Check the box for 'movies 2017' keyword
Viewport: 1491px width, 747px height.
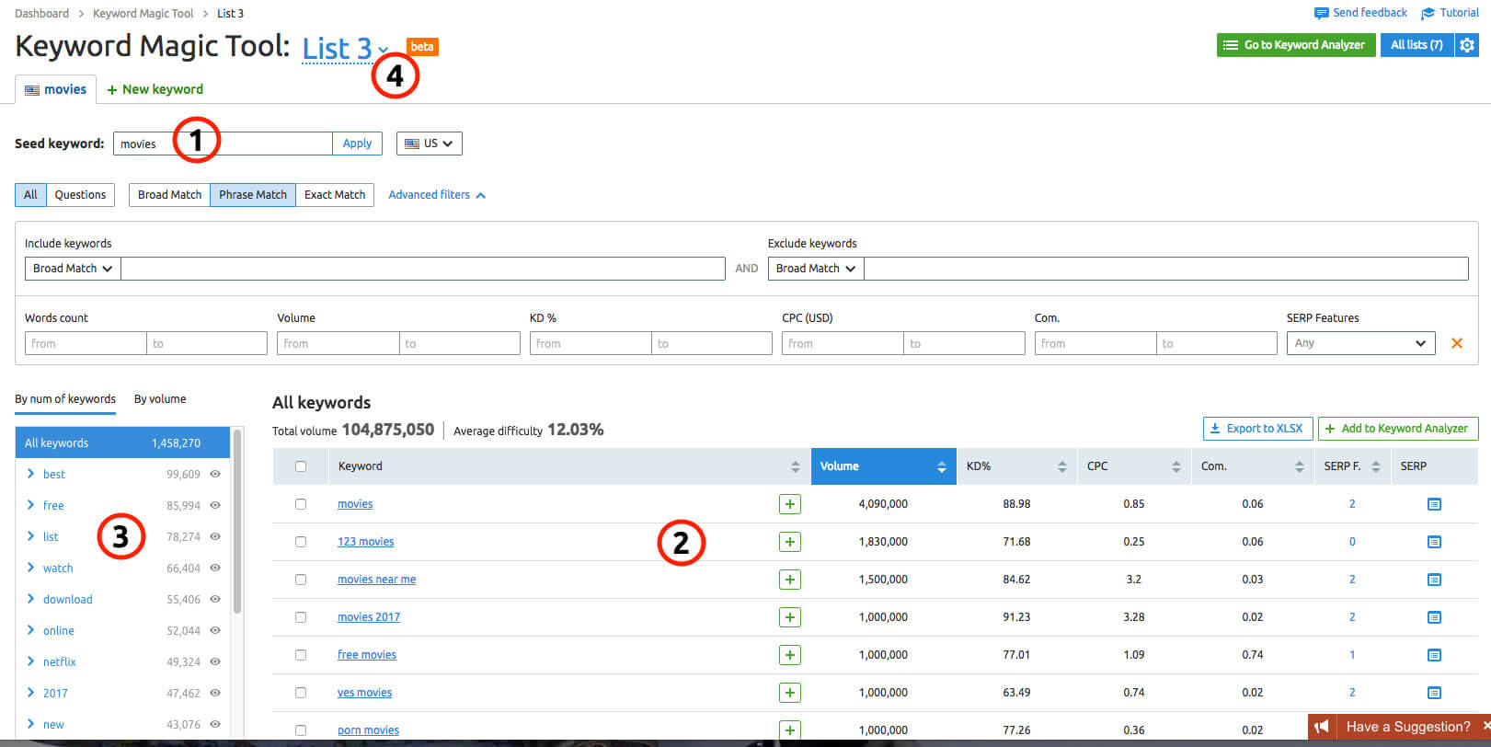point(301,617)
